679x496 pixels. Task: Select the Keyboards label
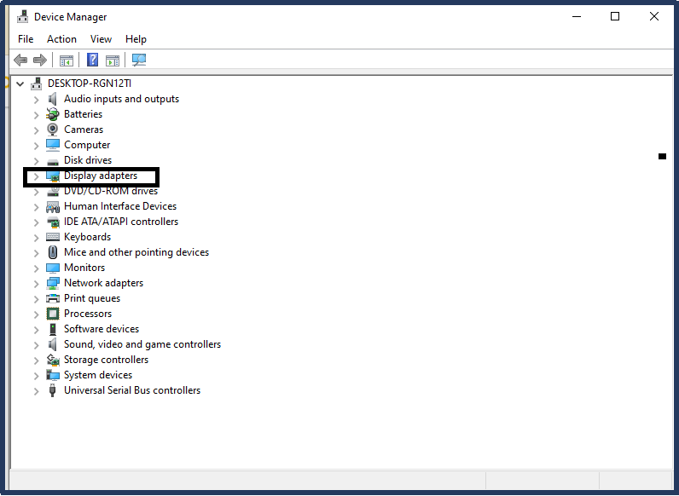coord(87,237)
